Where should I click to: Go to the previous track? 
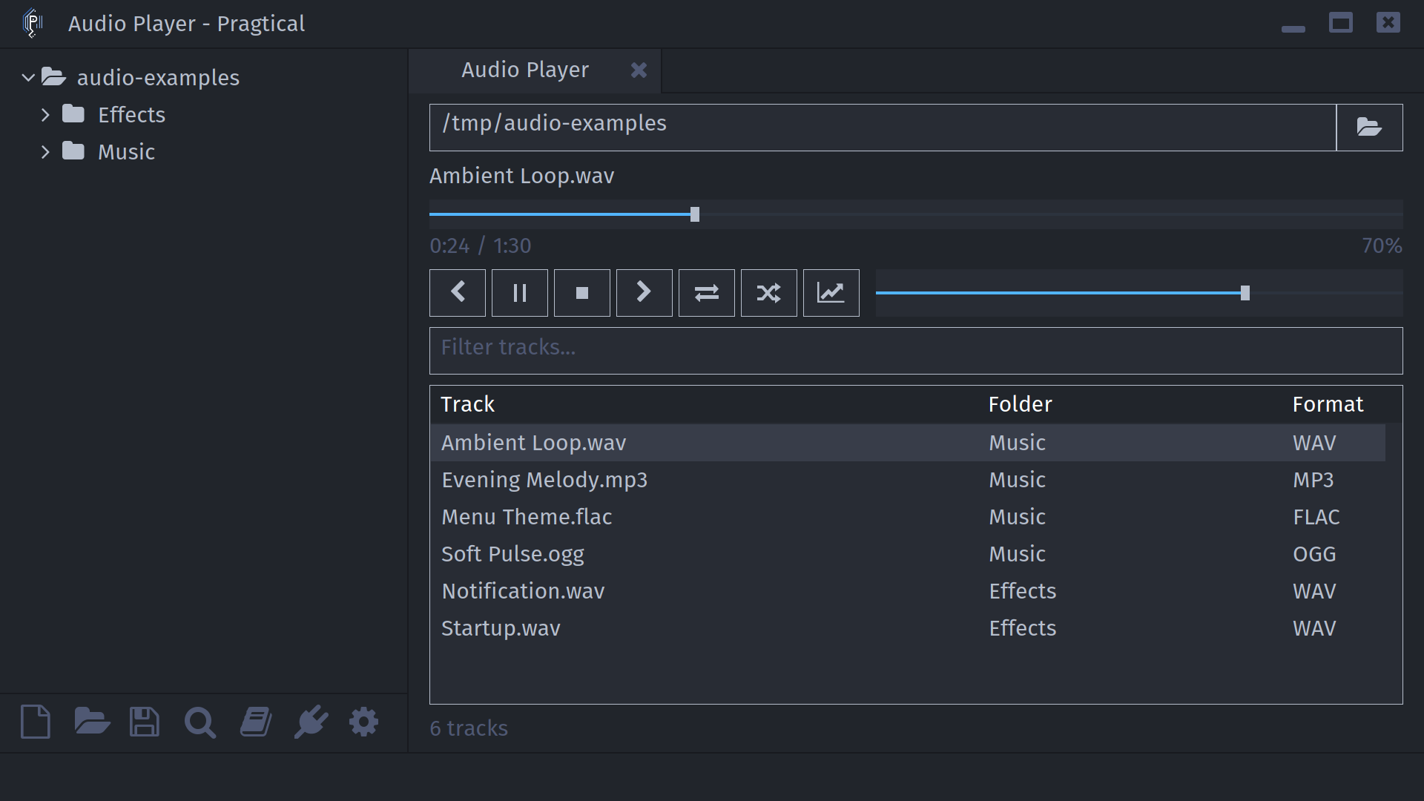458,293
